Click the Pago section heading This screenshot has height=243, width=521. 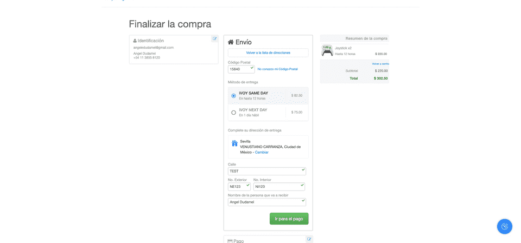[x=236, y=241]
